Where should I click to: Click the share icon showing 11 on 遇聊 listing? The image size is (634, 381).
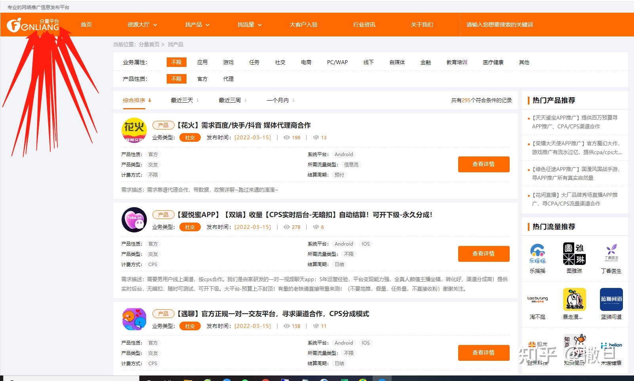[316, 326]
